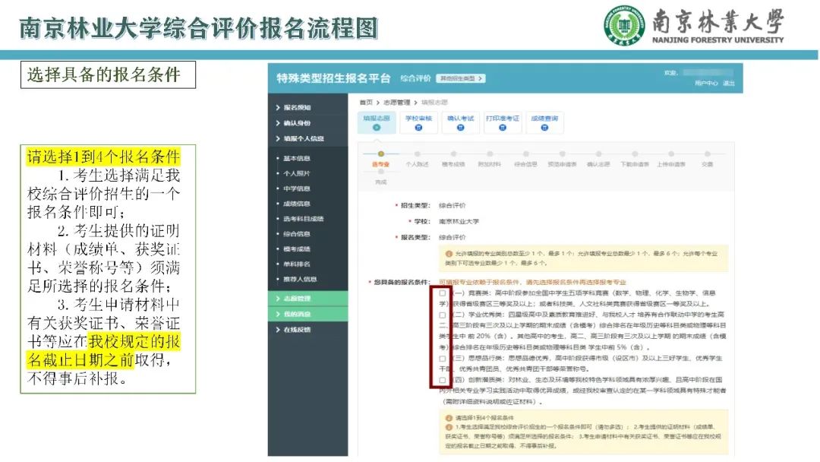Check the (二) 学业优秀类 condition checkbox
The image size is (820, 462).
[443, 313]
